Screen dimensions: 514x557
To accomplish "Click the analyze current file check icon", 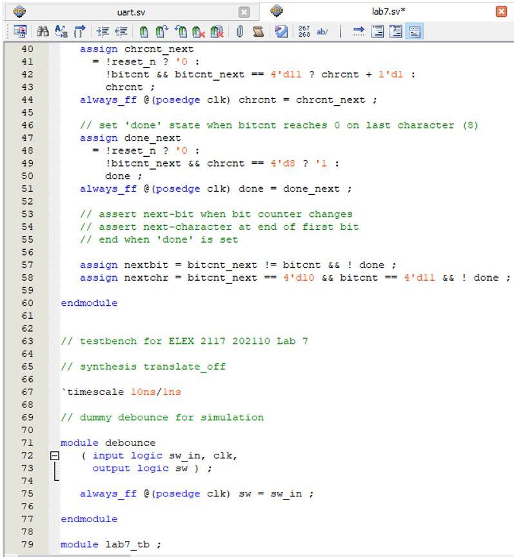I will (281, 32).
